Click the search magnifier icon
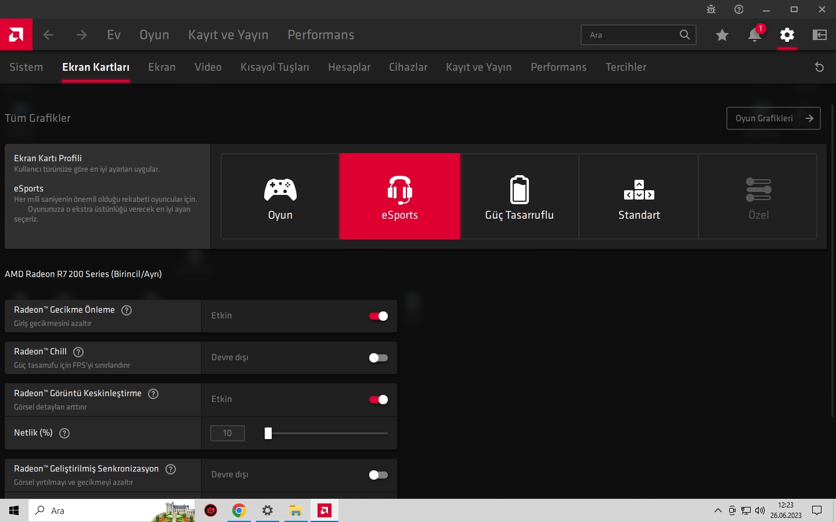 pyautogui.click(x=685, y=35)
